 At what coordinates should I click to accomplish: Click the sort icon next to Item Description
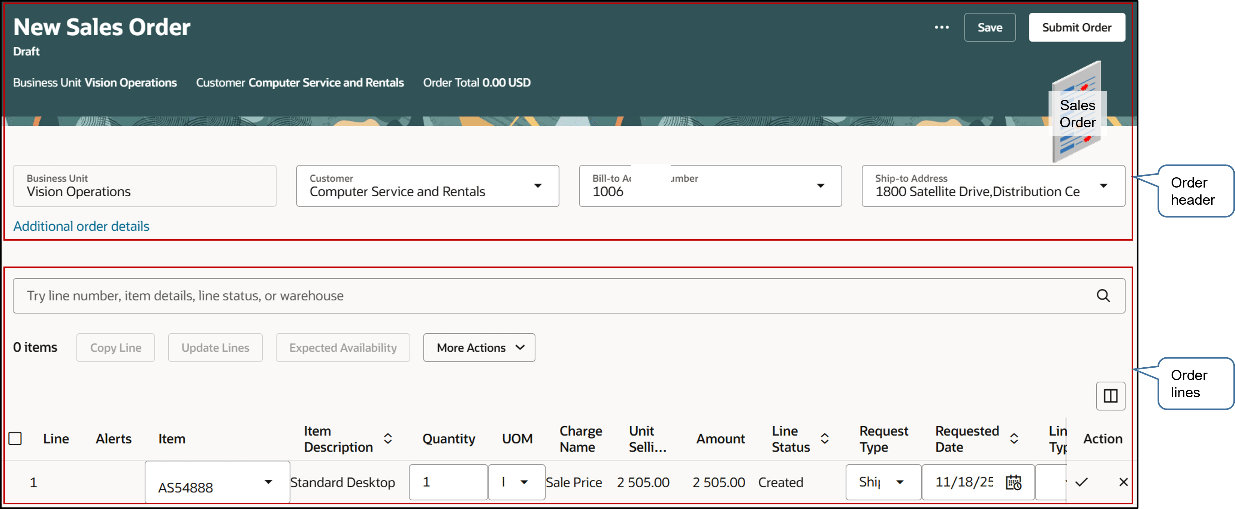(388, 438)
